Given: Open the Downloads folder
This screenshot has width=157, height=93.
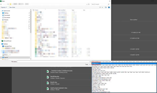Looking at the screenshot, I should [x=7, y=15].
